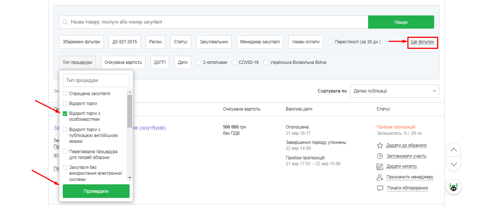Click the clock icon for Запланувати участь
The width and height of the screenshot is (494, 206).
380,156
